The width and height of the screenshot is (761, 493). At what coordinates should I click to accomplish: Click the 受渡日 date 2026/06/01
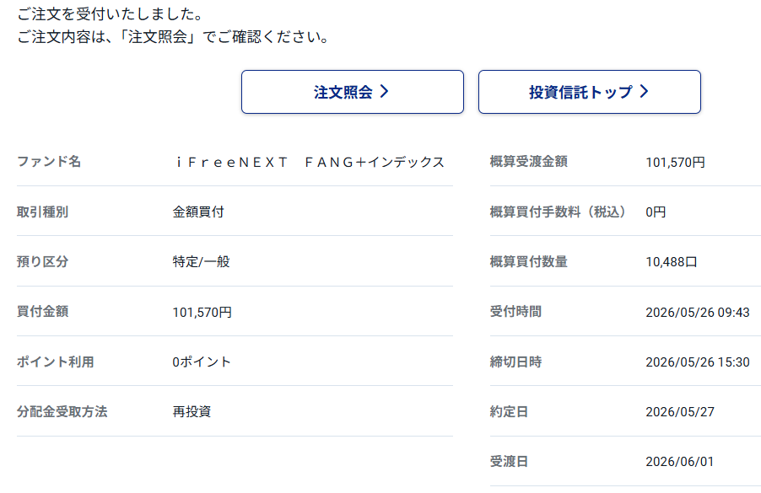pyautogui.click(x=679, y=462)
